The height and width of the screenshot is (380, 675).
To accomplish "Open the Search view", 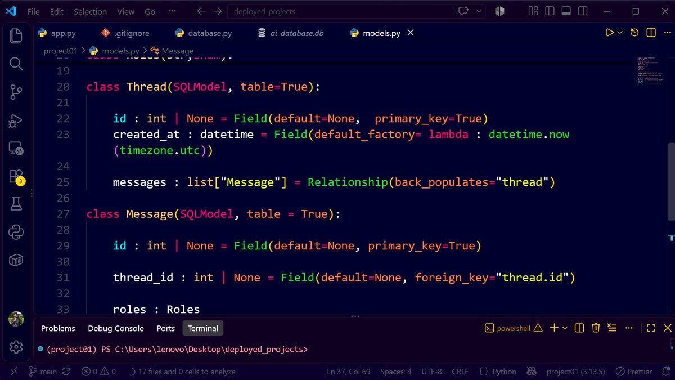I will point(16,64).
